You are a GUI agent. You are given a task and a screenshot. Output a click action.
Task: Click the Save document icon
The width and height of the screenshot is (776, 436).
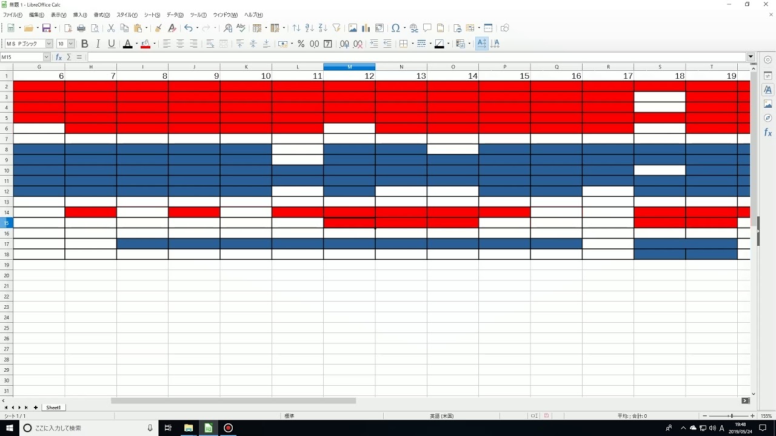pyautogui.click(x=46, y=28)
